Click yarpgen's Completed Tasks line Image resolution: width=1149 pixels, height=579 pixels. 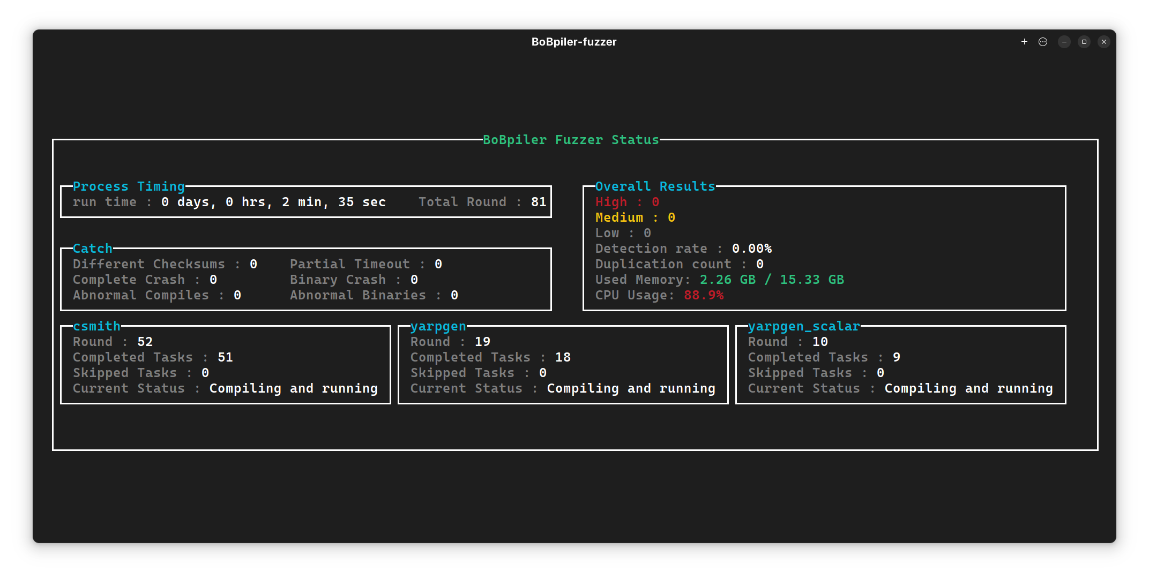(490, 357)
